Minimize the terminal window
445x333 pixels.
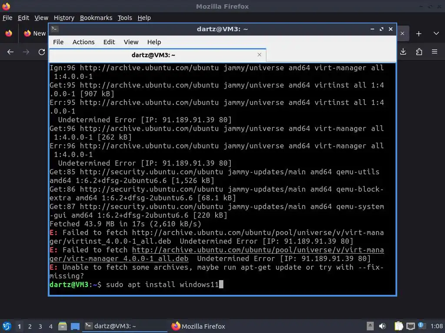tap(372, 29)
